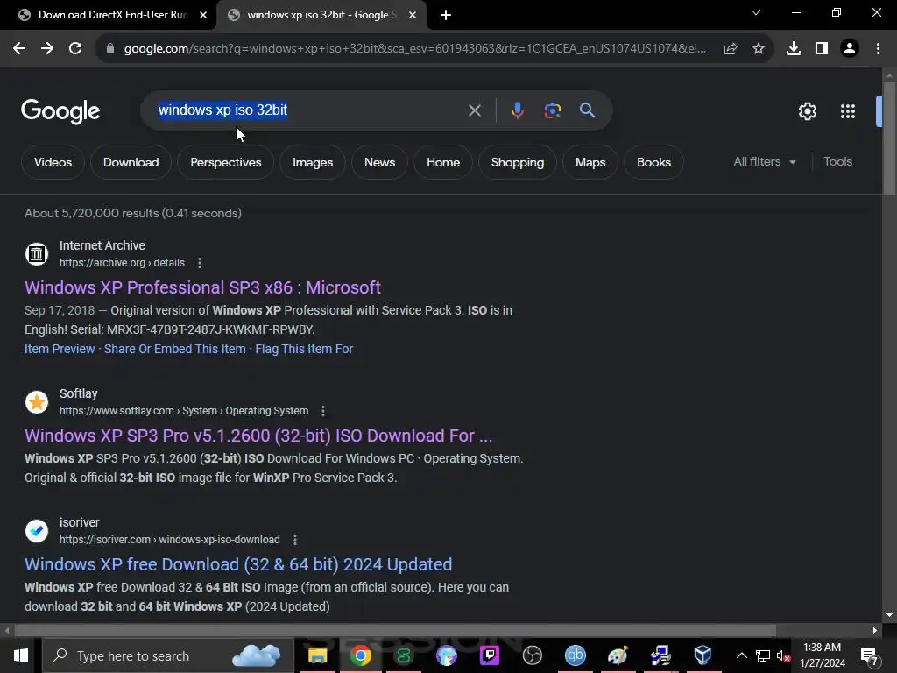Viewport: 897px width, 673px height.
Task: Click Share Or Embed This Item sitelink
Action: coord(174,349)
